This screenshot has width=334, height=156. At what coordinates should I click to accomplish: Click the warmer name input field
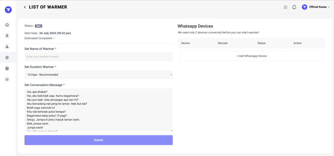click(x=99, y=57)
